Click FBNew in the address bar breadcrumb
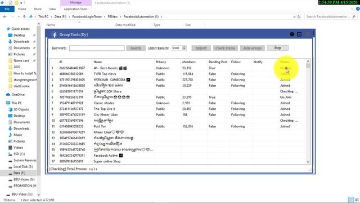Image resolution: width=360 pixels, height=203 pixels. pyautogui.click(x=112, y=16)
